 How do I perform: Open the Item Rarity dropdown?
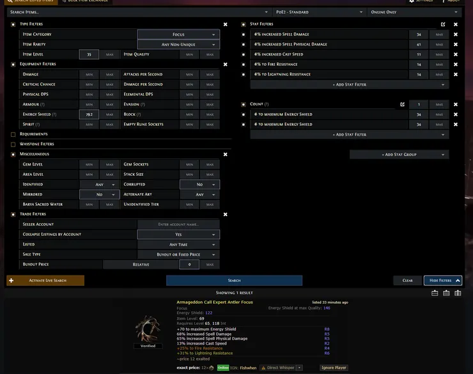178,44
